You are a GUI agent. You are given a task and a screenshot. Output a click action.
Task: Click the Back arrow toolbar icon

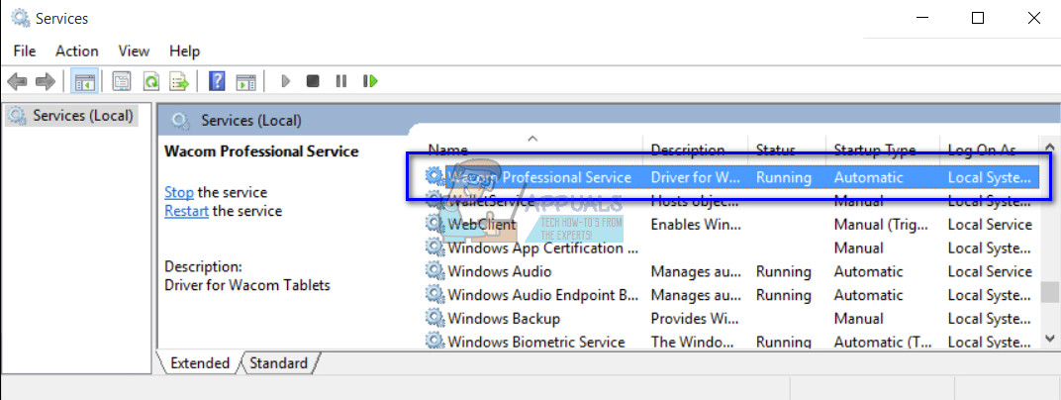point(17,82)
